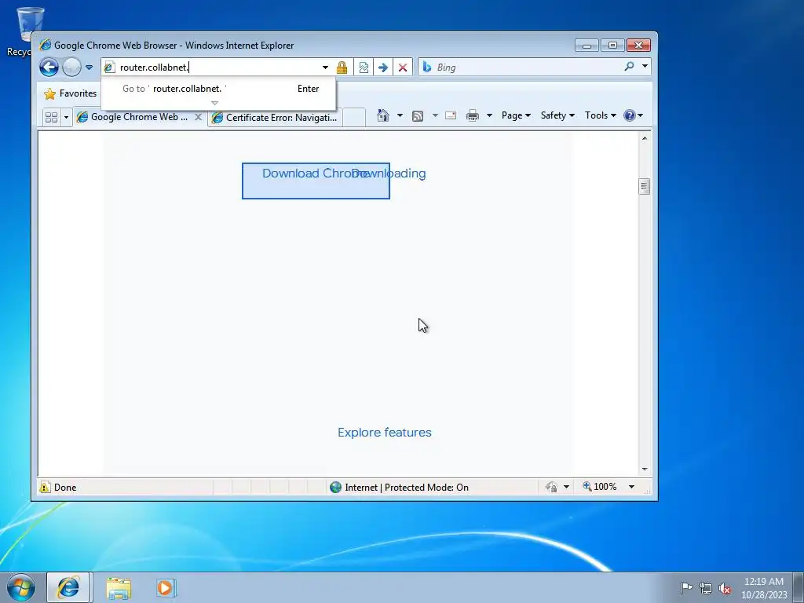804x603 pixels.
Task: Open the Home dropdown arrow
Action: 400,115
